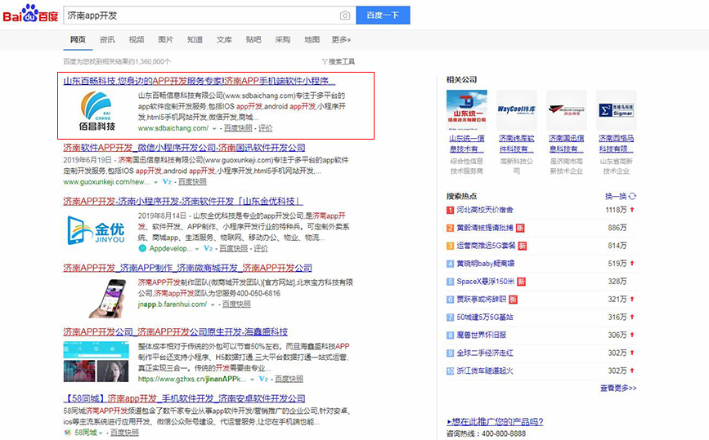The width and height of the screenshot is (709, 440).
Task: Open 百度快照 for guoxunkeji result
Action: coord(192,181)
